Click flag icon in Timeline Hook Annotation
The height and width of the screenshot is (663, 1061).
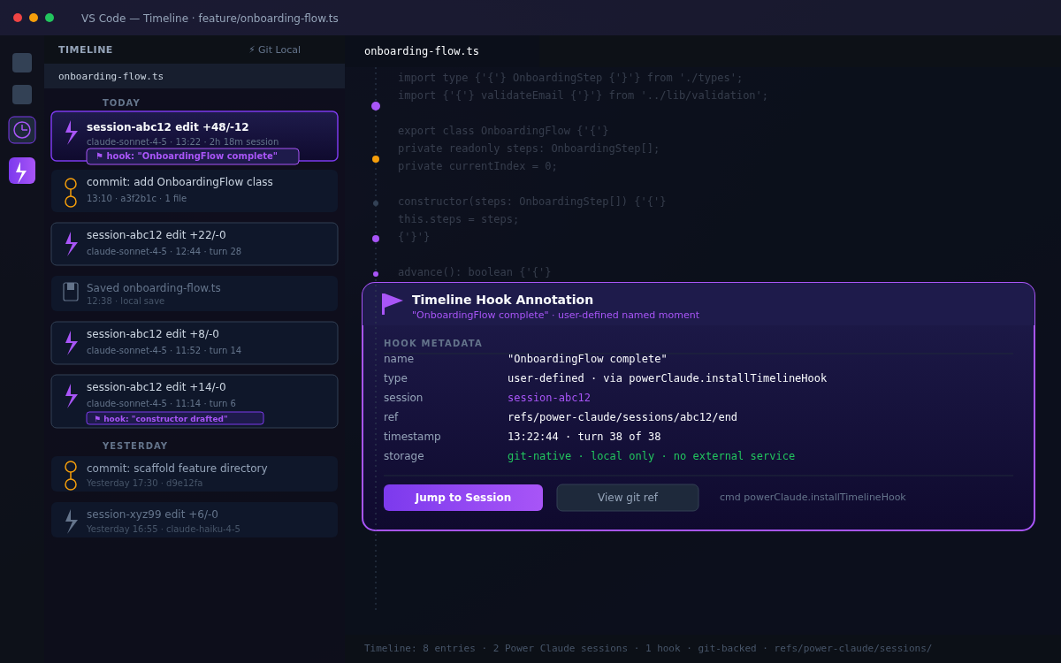(x=392, y=303)
